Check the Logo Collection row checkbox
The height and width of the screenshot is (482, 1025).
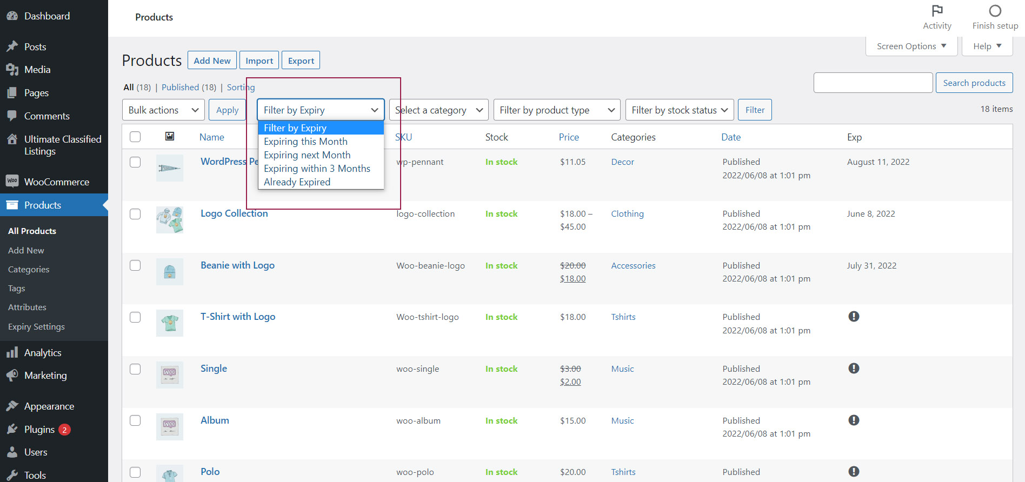point(135,214)
